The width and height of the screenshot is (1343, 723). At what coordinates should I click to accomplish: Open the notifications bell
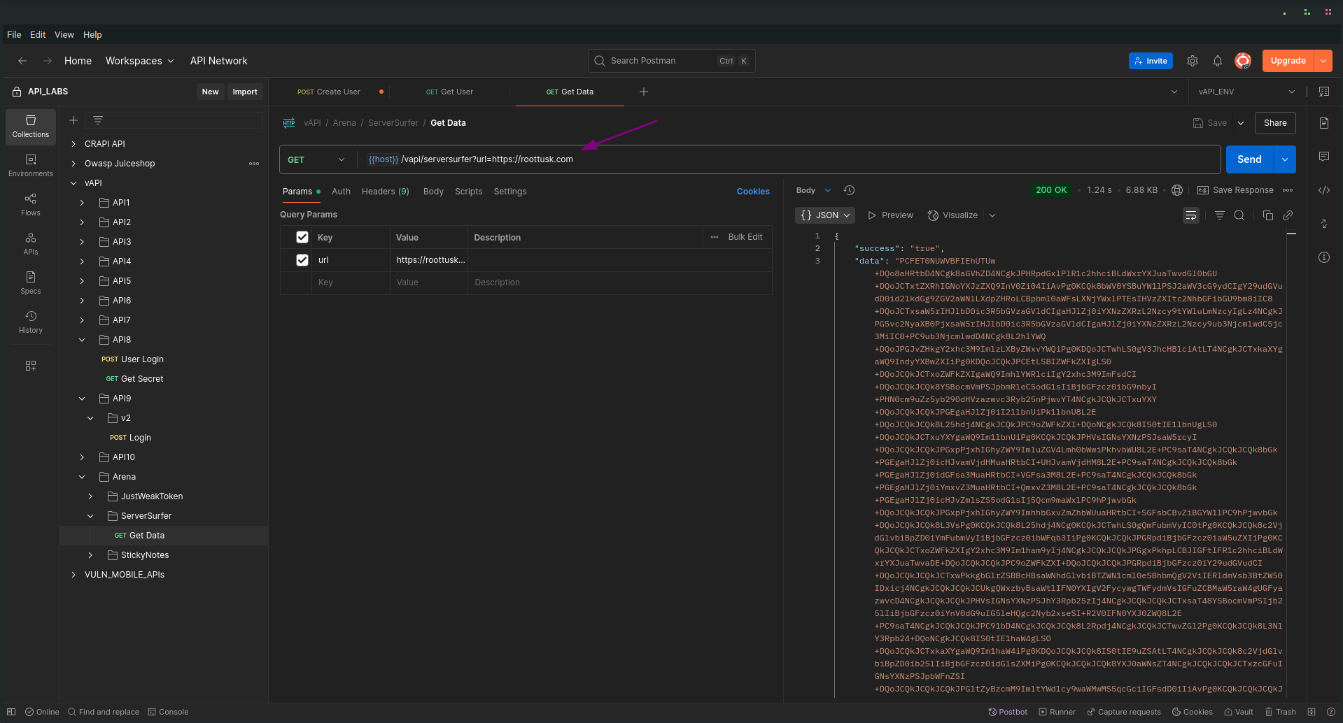click(1218, 61)
